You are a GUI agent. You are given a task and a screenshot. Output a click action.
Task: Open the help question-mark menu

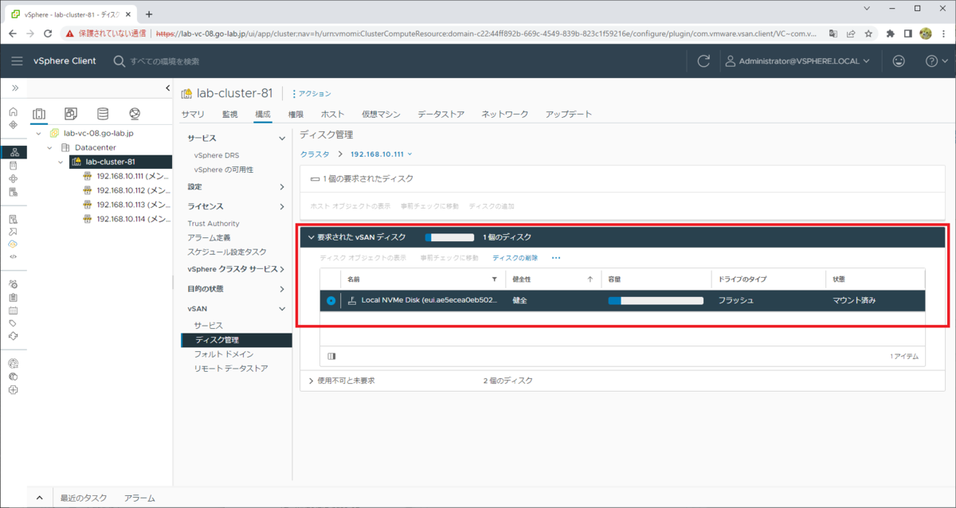[936, 61]
